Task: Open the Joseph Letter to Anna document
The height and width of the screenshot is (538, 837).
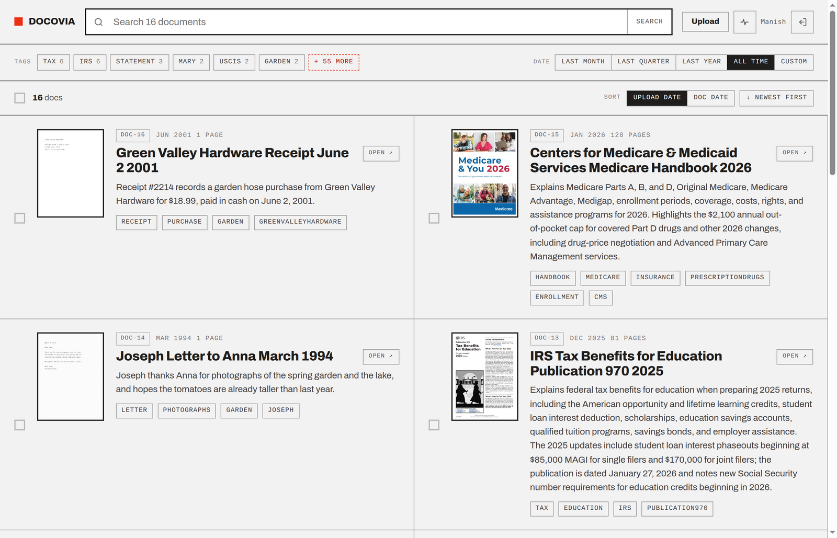Action: tap(381, 357)
